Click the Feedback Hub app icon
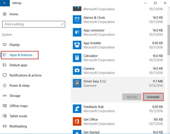Viewport: 170px width, 134px height. [x=77, y=109]
